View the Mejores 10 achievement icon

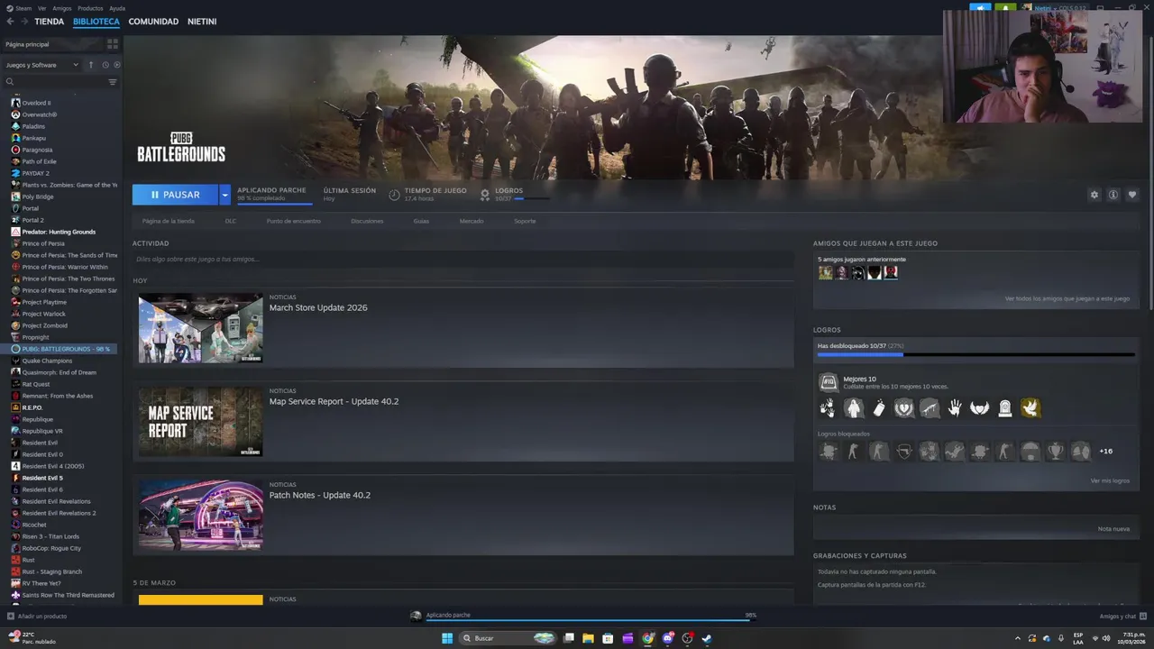(828, 382)
